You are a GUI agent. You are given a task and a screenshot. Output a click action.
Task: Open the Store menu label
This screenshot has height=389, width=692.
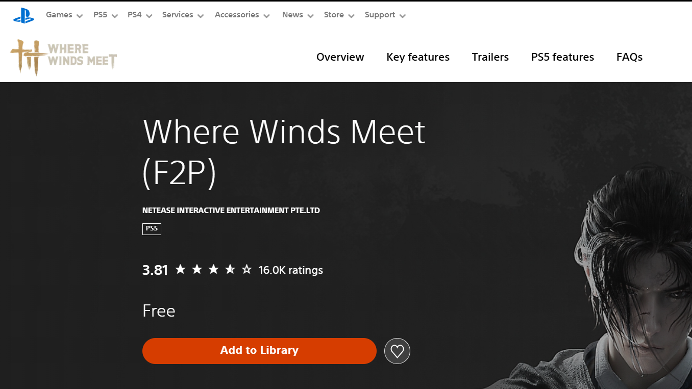click(334, 15)
